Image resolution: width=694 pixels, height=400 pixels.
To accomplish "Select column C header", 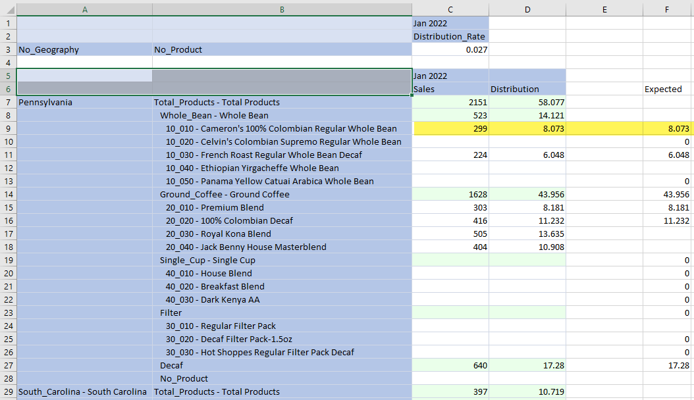I will point(450,10).
